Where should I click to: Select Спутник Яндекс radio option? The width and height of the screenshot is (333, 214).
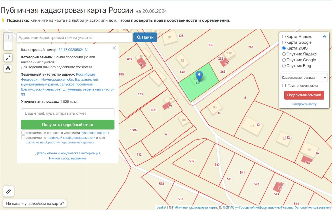pos(284,54)
